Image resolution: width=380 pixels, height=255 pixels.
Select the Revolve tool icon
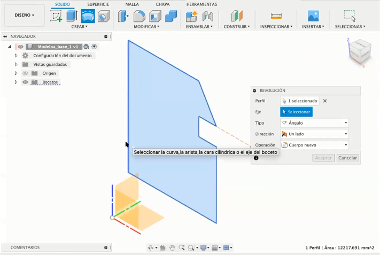pyautogui.click(x=88, y=16)
